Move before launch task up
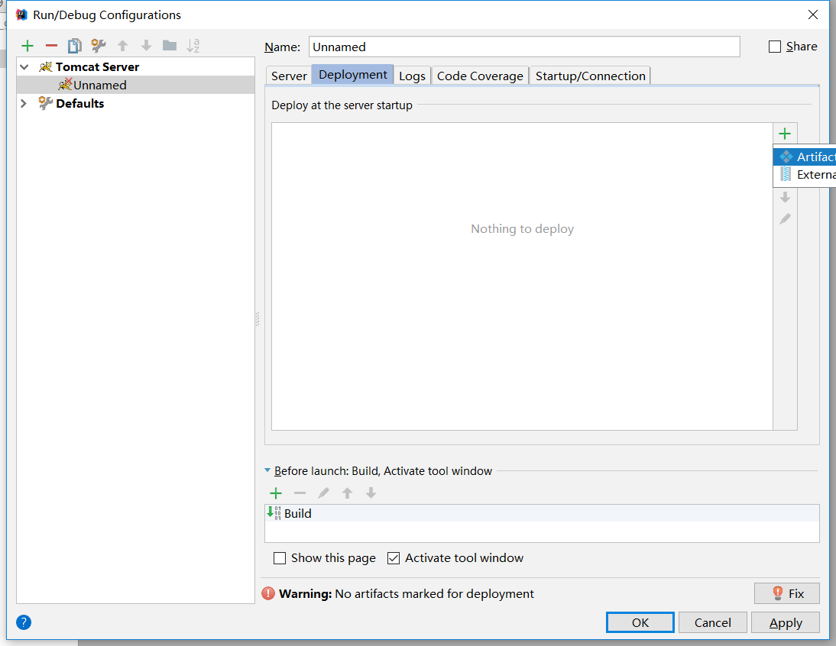This screenshot has width=836, height=646. click(x=347, y=493)
